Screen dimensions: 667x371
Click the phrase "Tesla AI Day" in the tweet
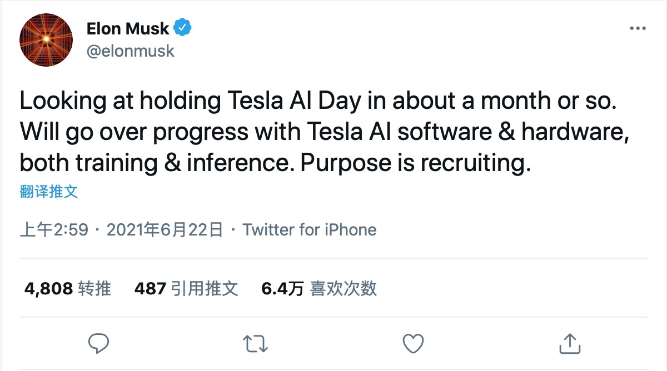tap(297, 101)
